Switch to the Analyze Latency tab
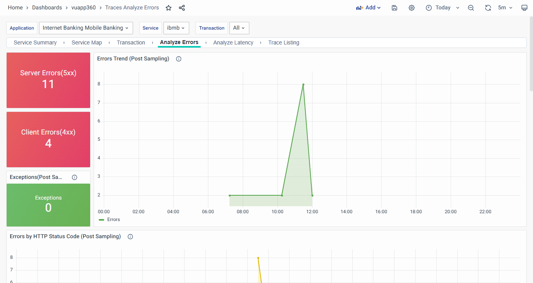Viewport: 533px width, 283px height. point(233,43)
